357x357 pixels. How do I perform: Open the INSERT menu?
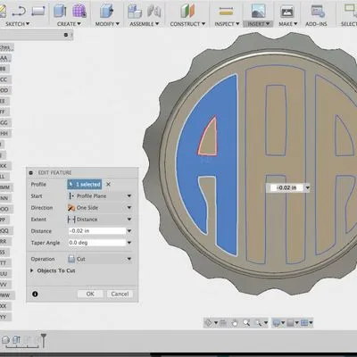[x=258, y=24]
